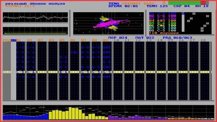Viewport: 217px width, 122px height.
Task: Click the waveform oscilloscope display
Action: click(35, 17)
